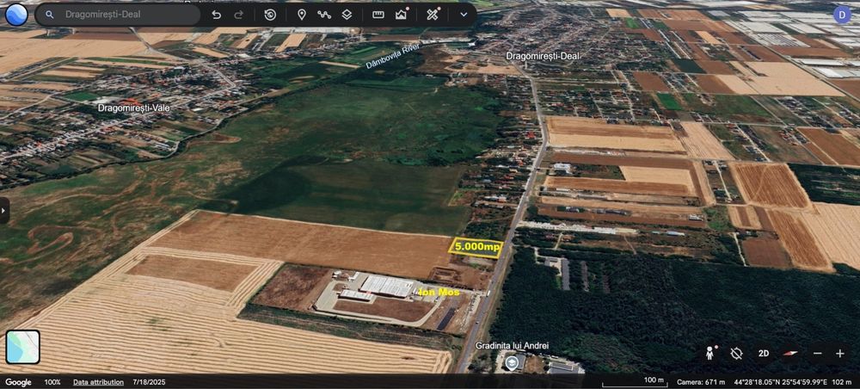The height and width of the screenshot is (389, 860).
Task: Expand the collapsed side panel
Action: [x=4, y=210]
